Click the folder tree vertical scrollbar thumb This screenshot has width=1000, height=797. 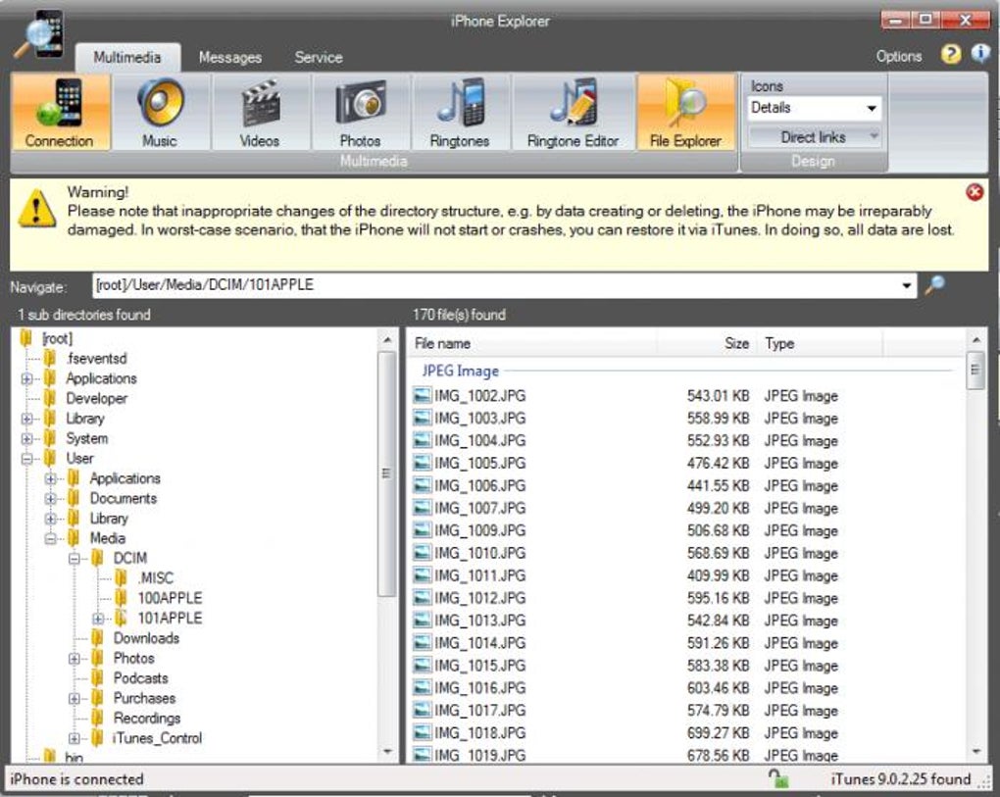tap(386, 473)
